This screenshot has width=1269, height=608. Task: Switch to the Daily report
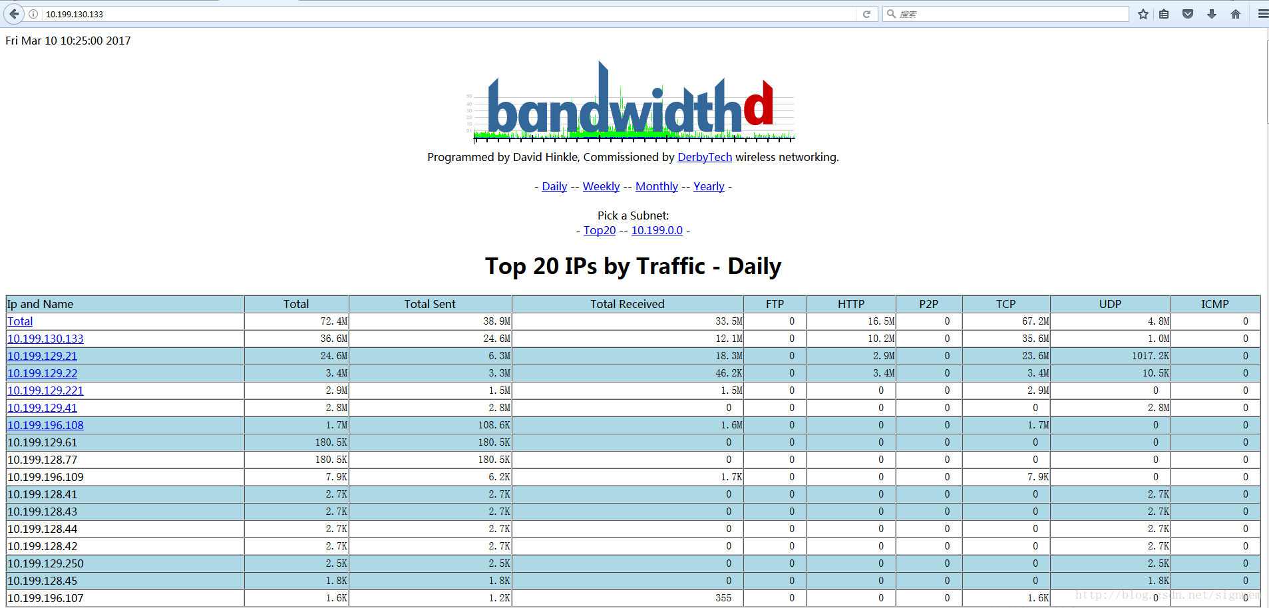(x=554, y=186)
